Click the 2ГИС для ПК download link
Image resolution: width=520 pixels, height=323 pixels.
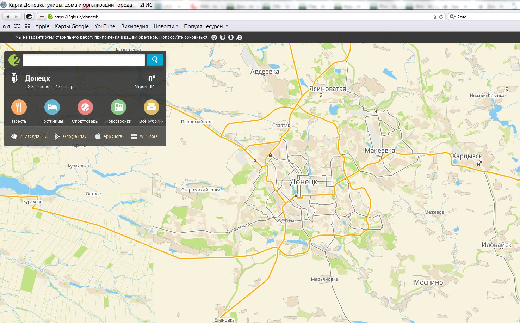click(29, 136)
